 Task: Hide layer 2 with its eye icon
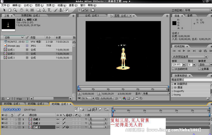tap(3, 123)
